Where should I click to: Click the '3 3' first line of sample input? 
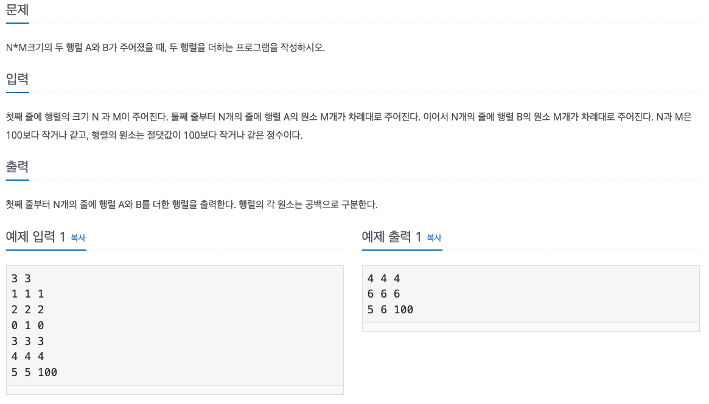coord(21,279)
